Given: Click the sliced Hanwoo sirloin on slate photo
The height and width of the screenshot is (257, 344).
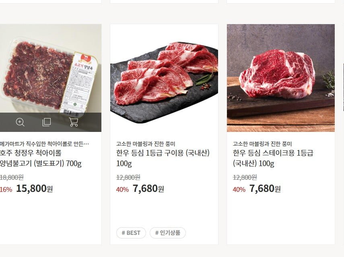Looking at the screenshot, I should click(x=164, y=76).
